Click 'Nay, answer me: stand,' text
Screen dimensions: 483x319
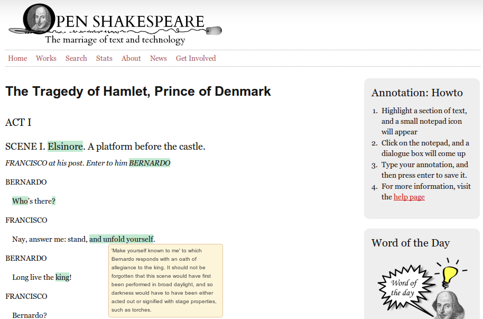[x=50, y=239]
